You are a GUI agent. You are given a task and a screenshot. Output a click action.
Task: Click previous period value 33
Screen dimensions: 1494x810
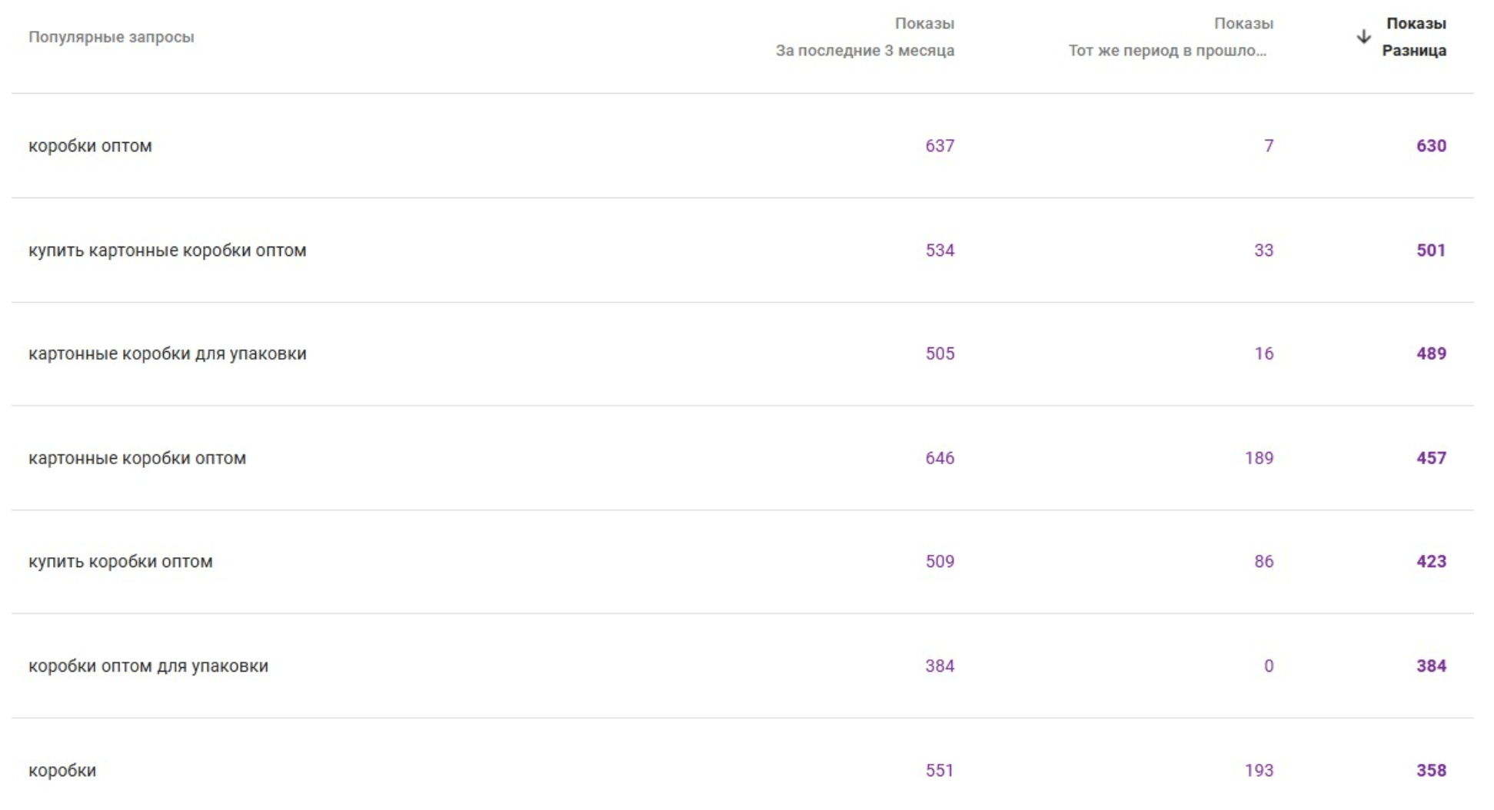tap(1263, 251)
